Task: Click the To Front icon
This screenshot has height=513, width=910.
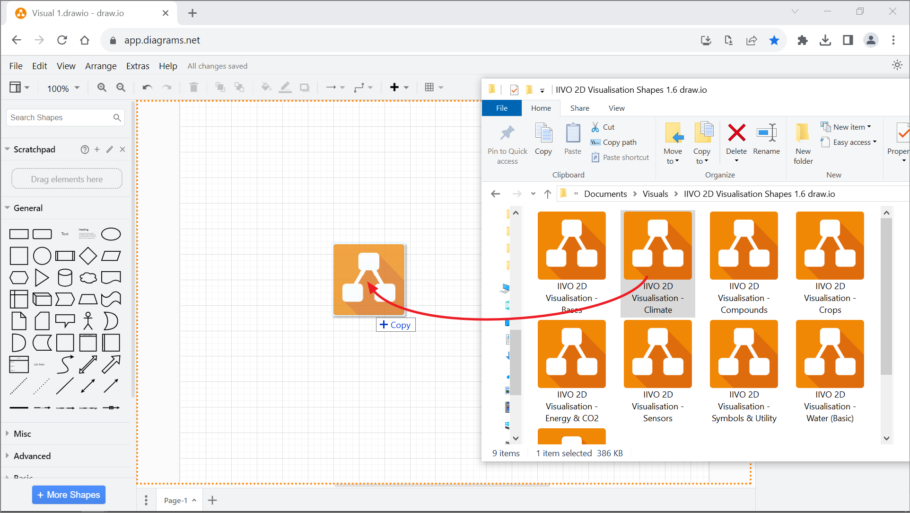Action: pos(220,87)
